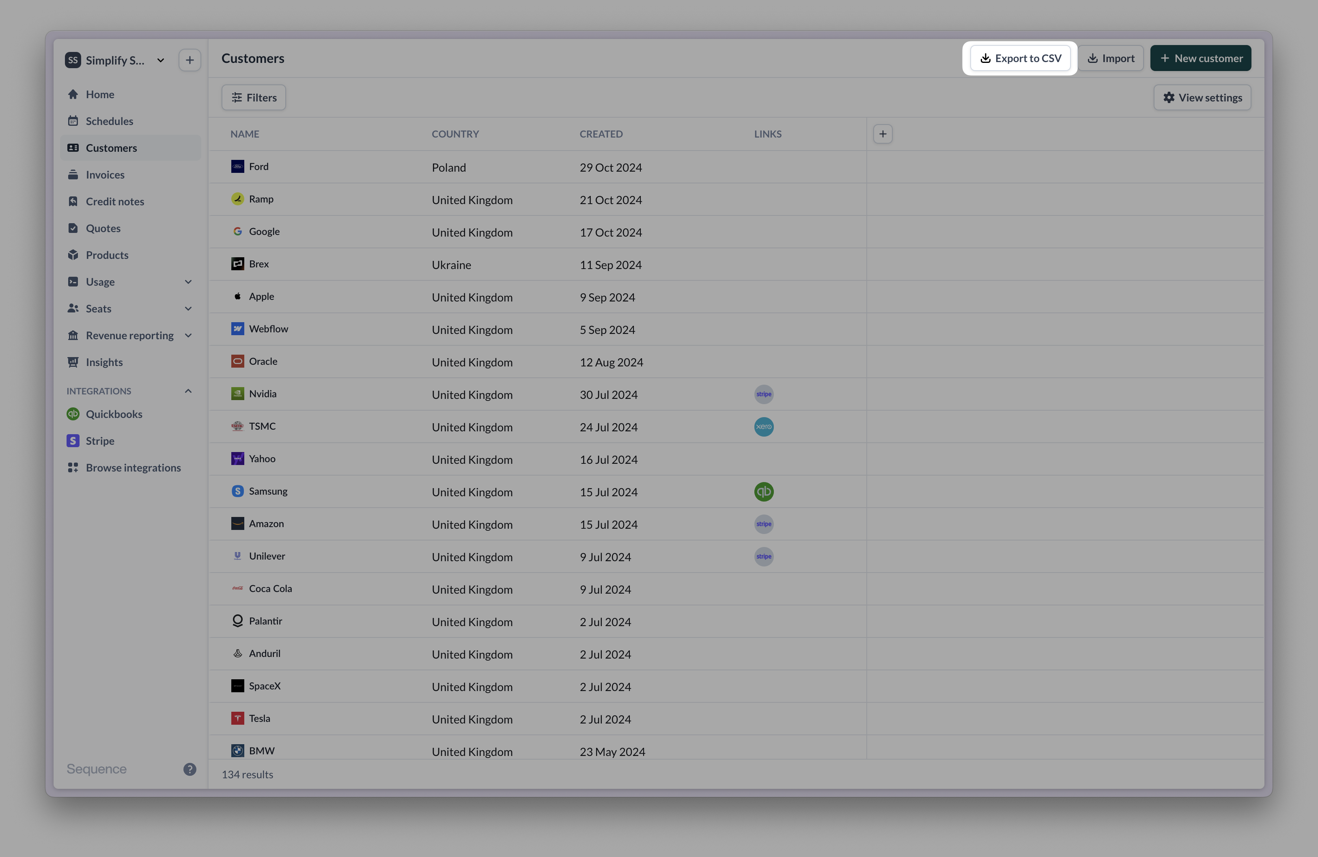
Task: Navigate to Credit notes
Action: [x=131, y=202]
